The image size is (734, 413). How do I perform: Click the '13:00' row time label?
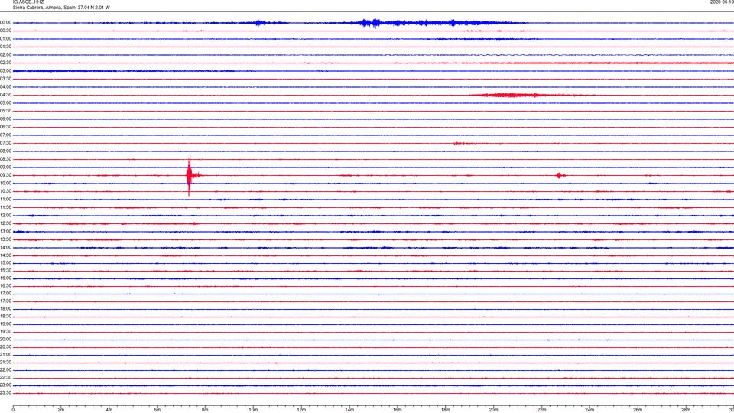[x=5, y=231]
